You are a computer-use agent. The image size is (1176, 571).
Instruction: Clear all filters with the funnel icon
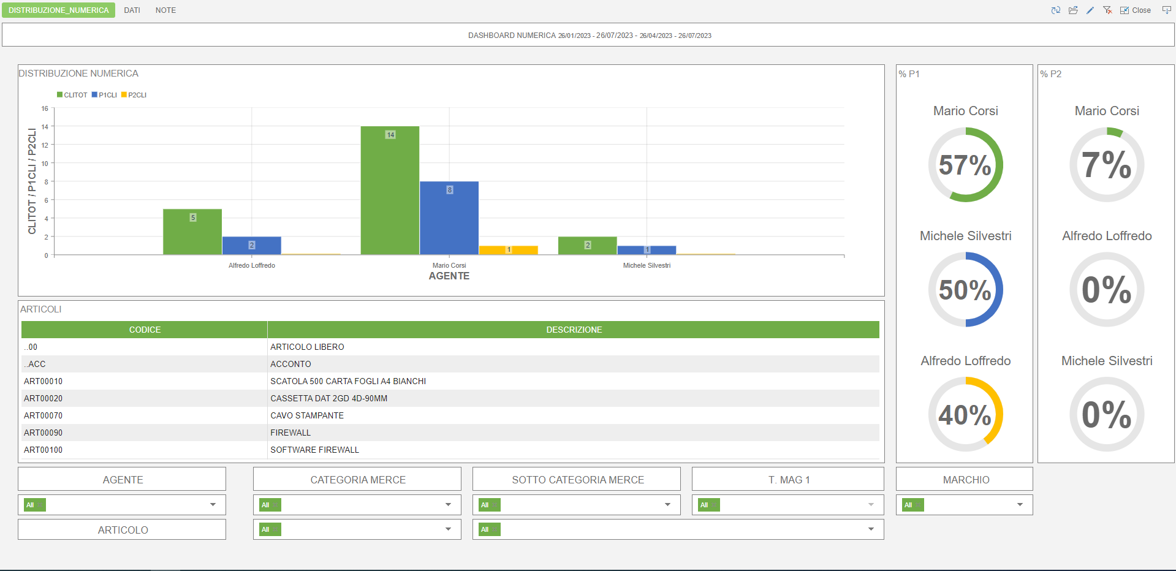1107,10
